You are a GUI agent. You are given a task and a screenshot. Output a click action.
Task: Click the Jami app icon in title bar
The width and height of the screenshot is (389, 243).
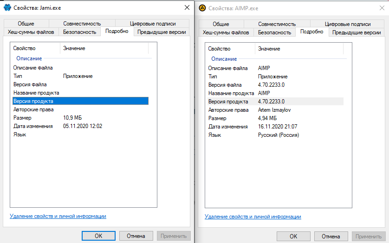click(7, 8)
